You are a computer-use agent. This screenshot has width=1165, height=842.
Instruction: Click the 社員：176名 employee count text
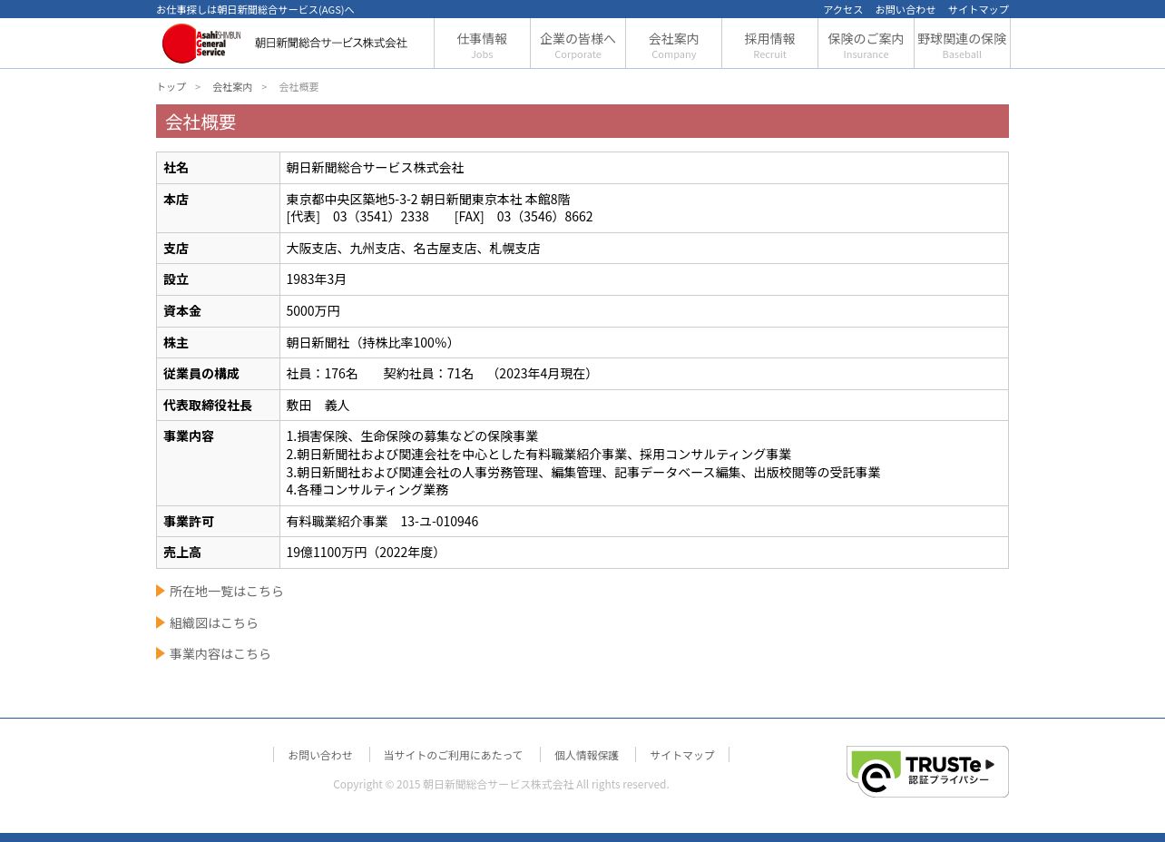tap(322, 374)
